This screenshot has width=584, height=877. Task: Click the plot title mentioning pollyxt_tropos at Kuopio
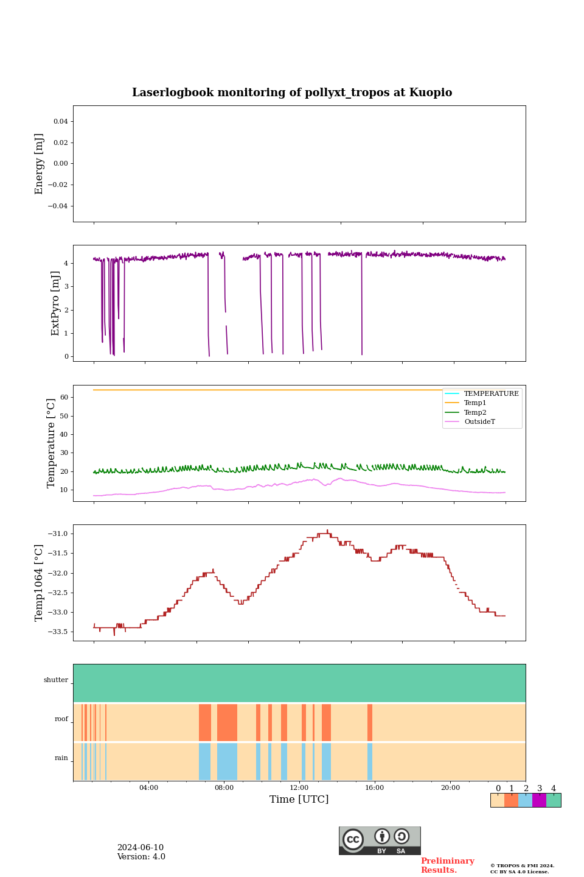pyautogui.click(x=292, y=93)
